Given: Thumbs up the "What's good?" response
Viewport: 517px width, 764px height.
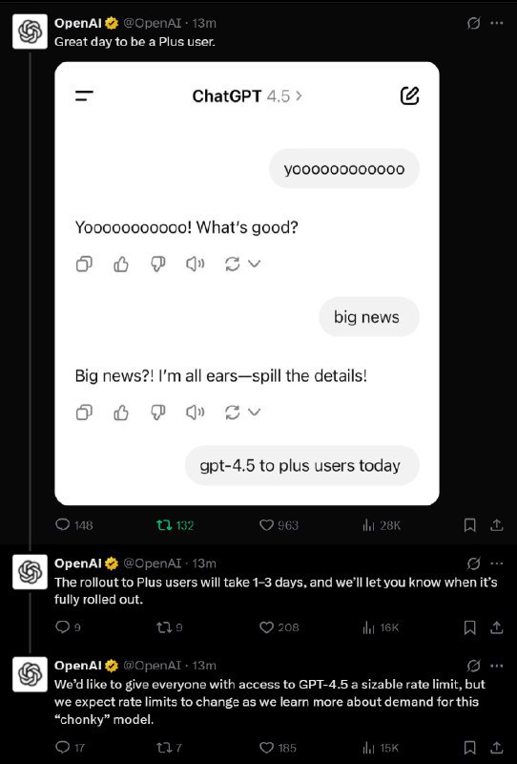Looking at the screenshot, I should click(x=121, y=264).
